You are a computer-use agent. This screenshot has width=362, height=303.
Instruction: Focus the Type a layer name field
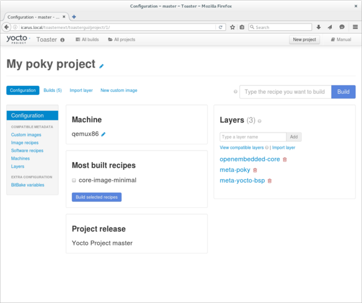pos(253,137)
